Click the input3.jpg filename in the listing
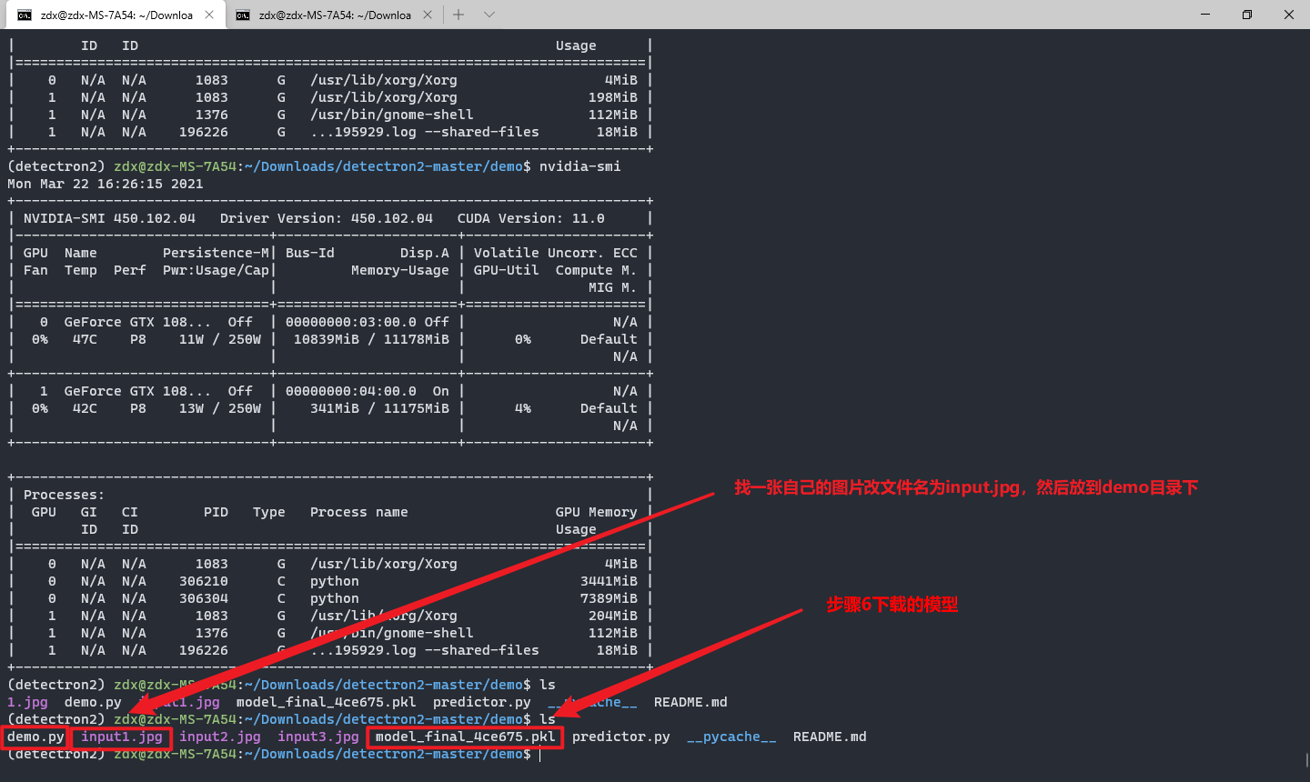Screen dimensions: 1310x782 [x=317, y=737]
